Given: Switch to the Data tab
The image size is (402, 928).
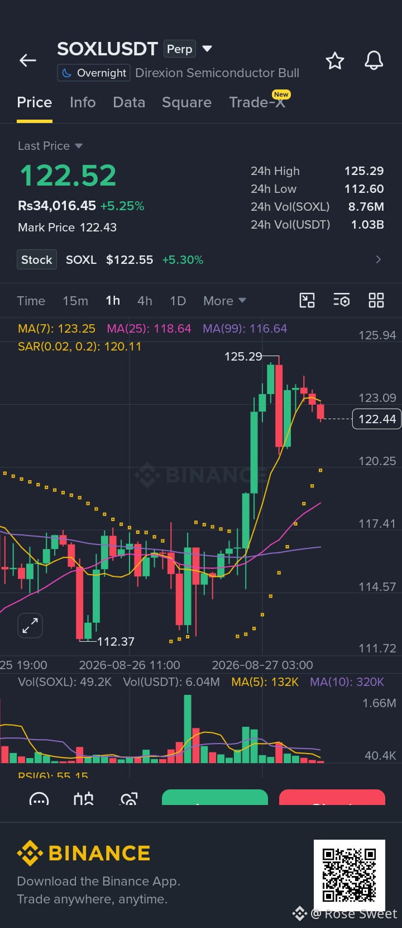Looking at the screenshot, I should point(129,102).
